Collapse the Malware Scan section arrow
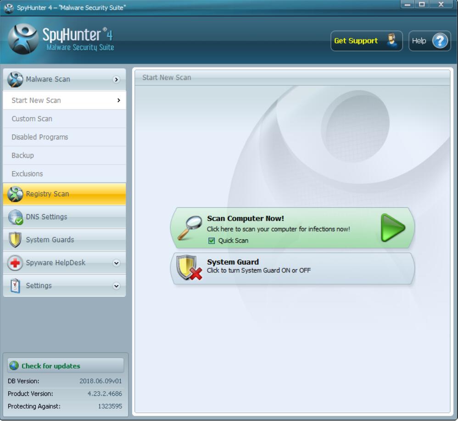The height and width of the screenshot is (421, 458). click(x=116, y=79)
